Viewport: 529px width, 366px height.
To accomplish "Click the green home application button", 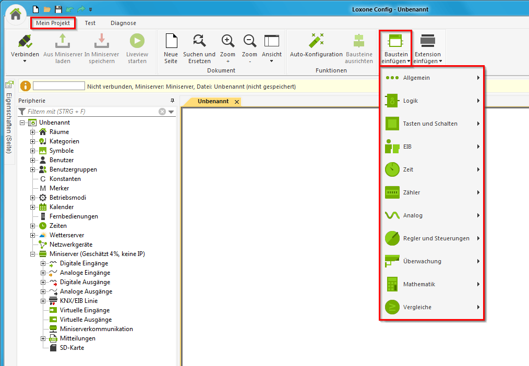I will 16,14.
